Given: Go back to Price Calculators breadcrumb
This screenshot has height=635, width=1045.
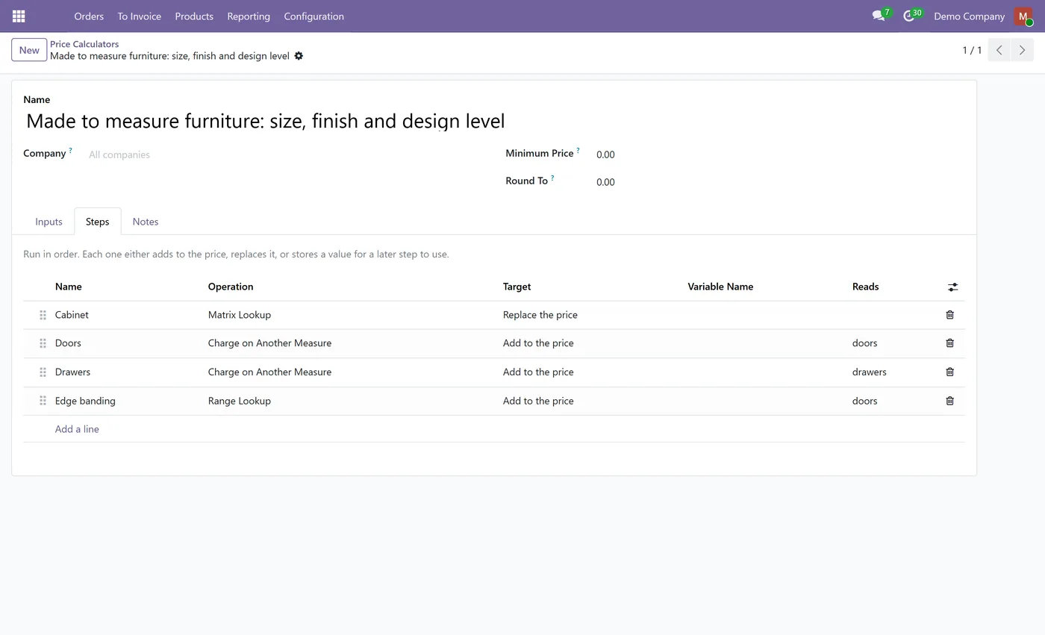Looking at the screenshot, I should [84, 44].
